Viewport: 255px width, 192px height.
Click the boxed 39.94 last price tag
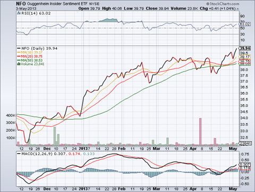pos(245,48)
